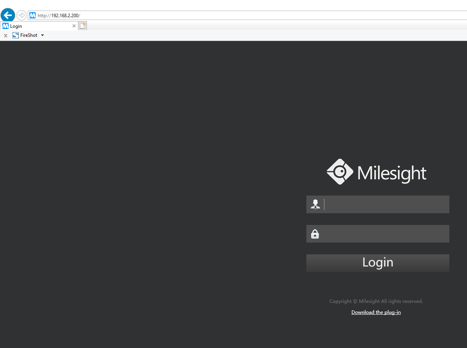
Task: Click the address bar URL 192.168.2.200
Action: (x=65, y=16)
